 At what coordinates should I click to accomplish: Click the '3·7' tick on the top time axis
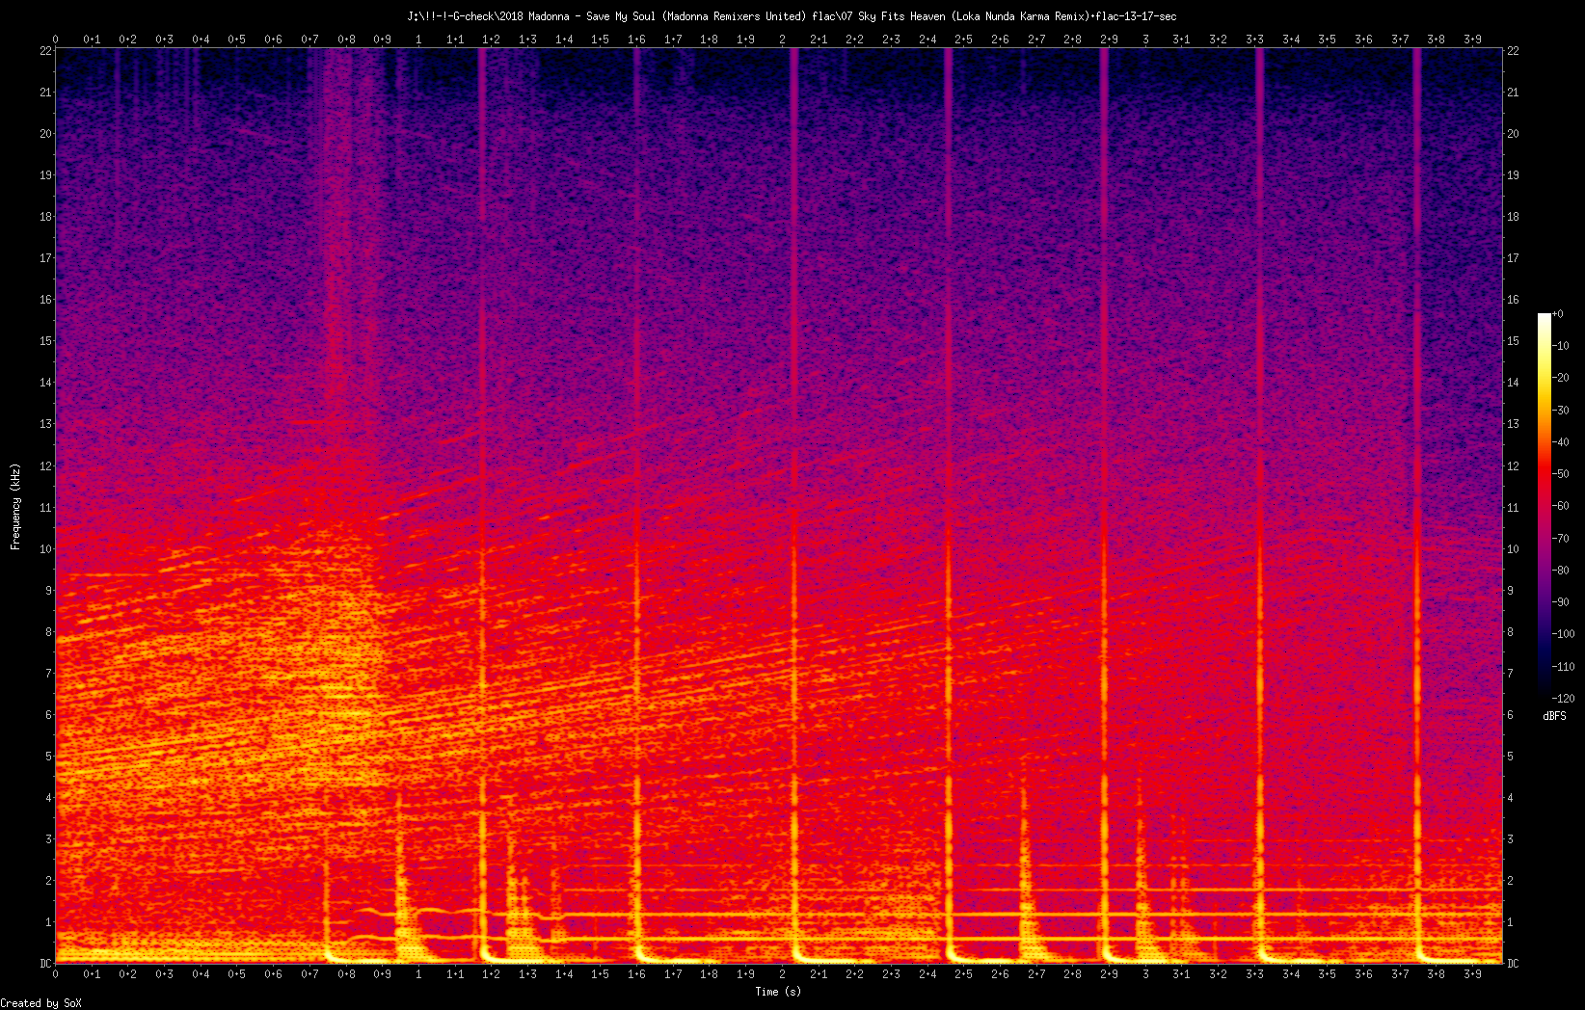1400,40
